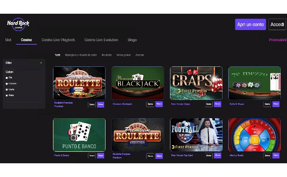
Task: Open the Casino Live Evolution tab
Action: tap(101, 40)
